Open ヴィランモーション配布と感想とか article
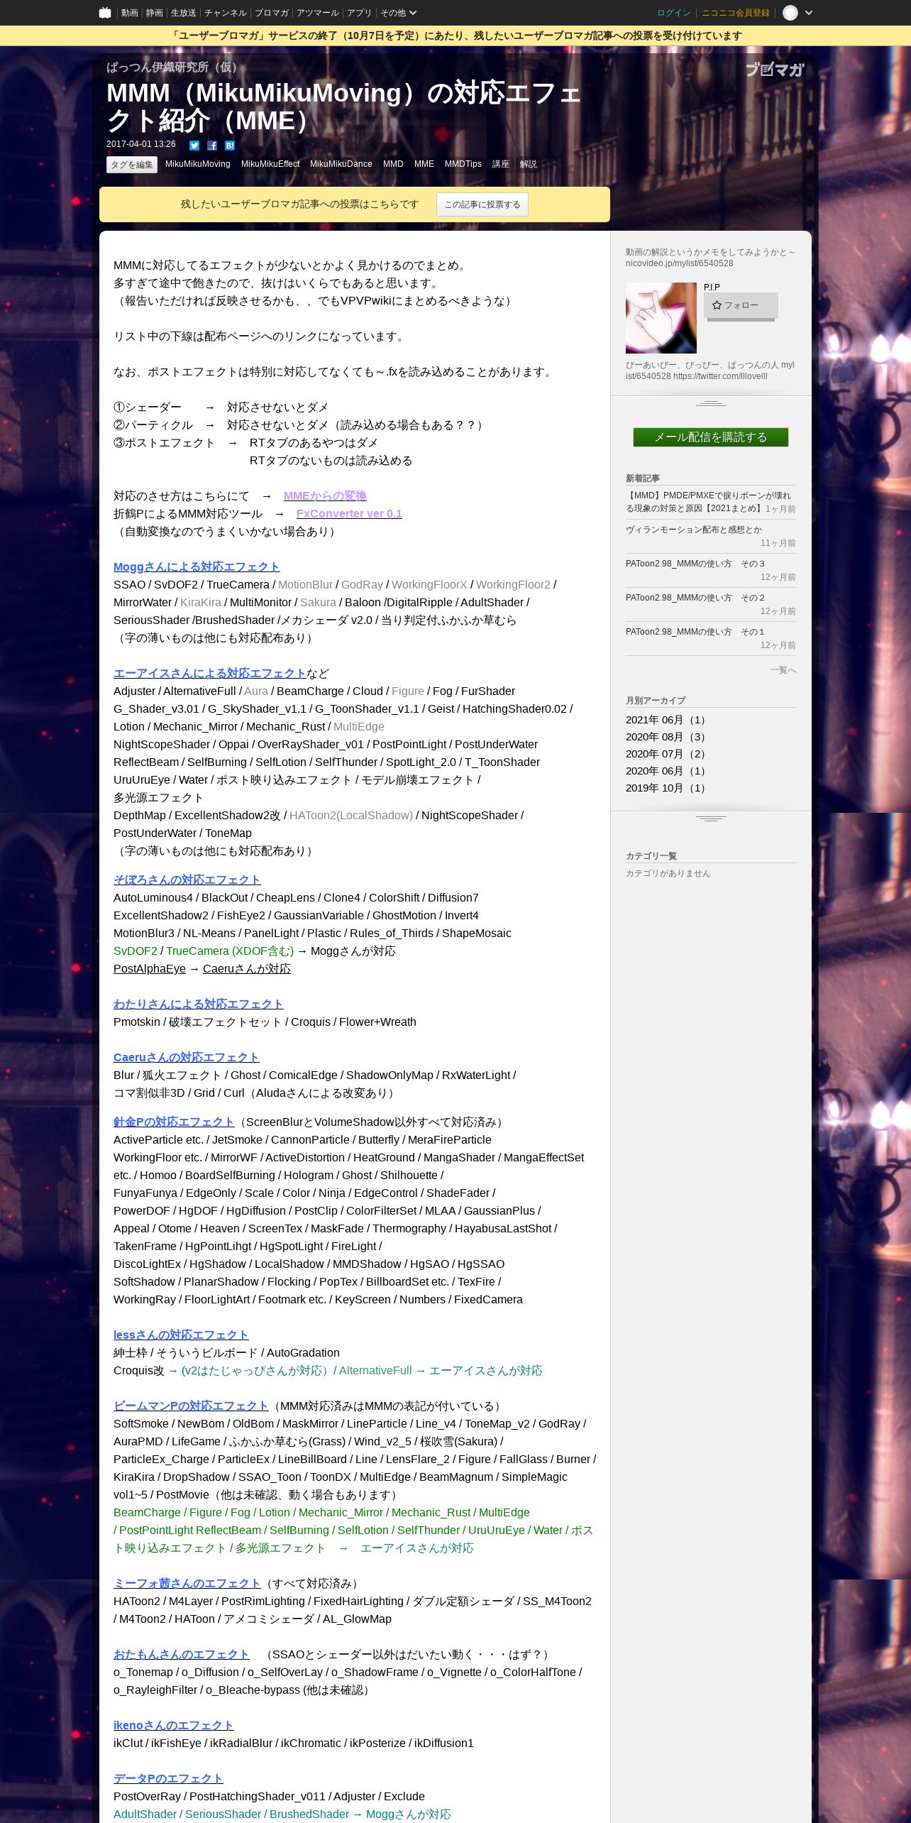911x1823 pixels. (x=694, y=530)
